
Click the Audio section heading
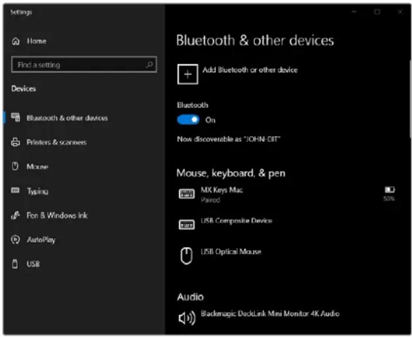pyautogui.click(x=191, y=297)
